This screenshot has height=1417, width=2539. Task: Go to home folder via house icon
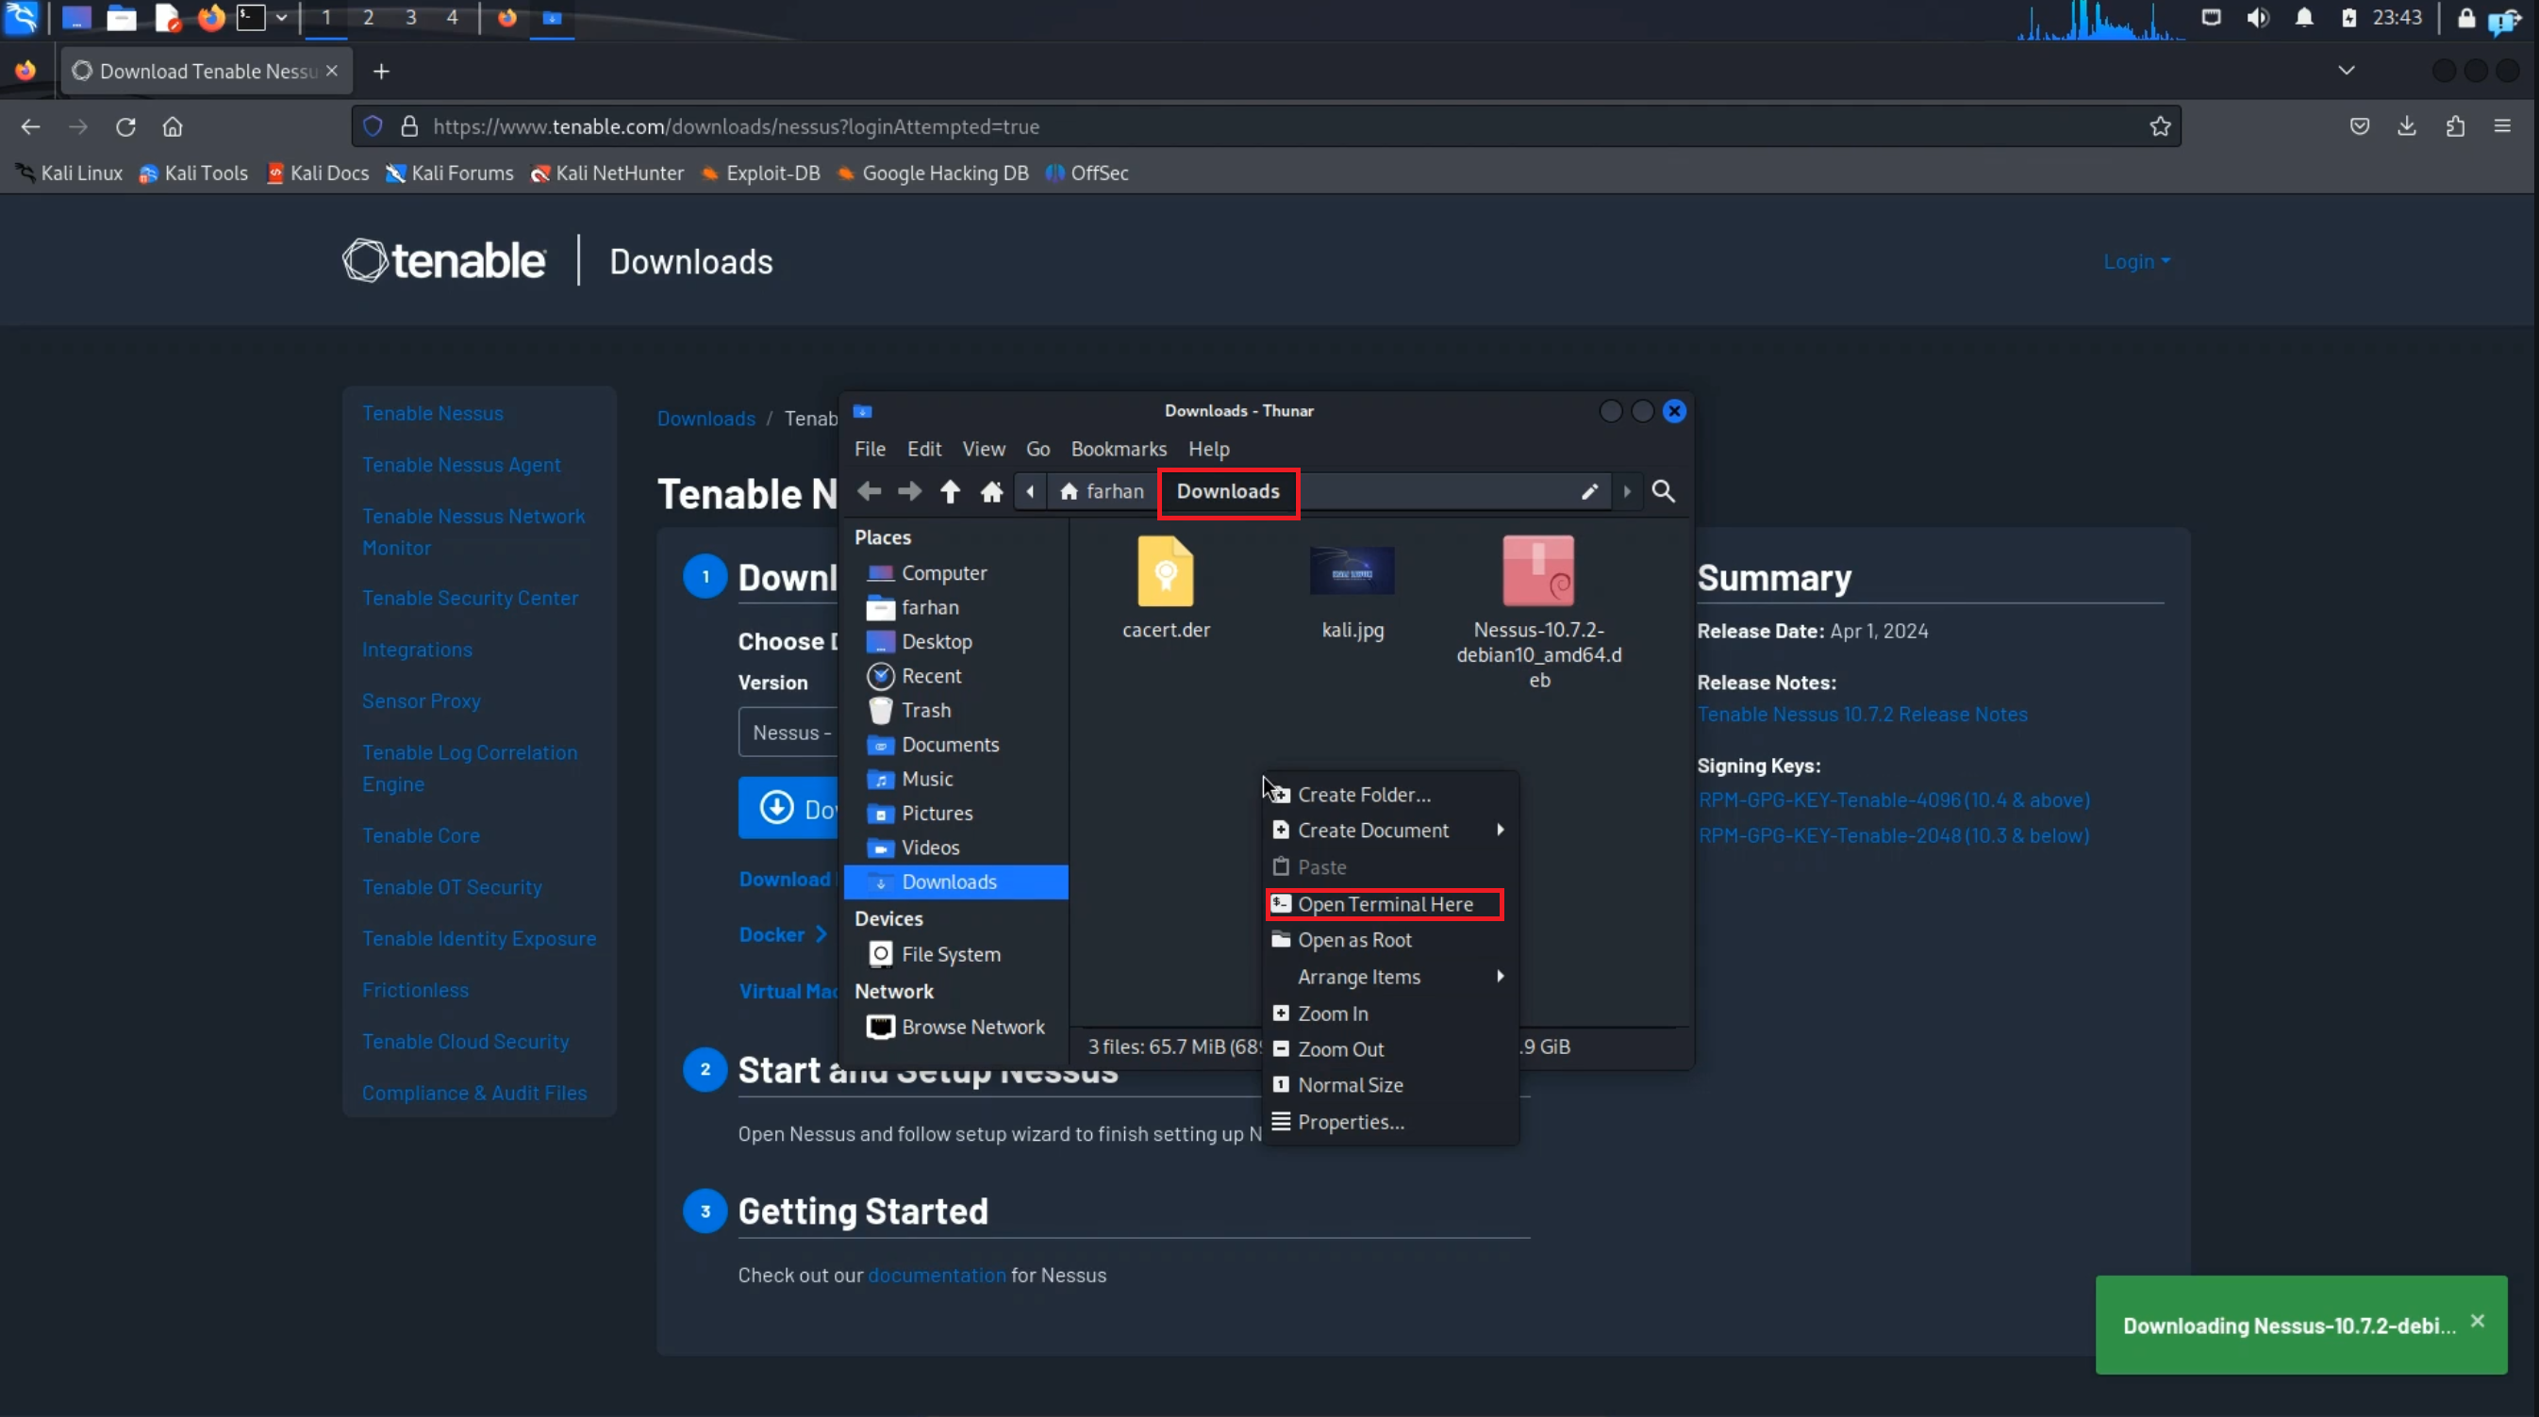991,491
